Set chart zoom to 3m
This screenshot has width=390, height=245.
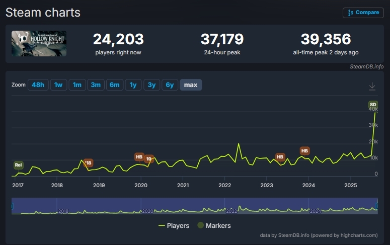(96, 85)
